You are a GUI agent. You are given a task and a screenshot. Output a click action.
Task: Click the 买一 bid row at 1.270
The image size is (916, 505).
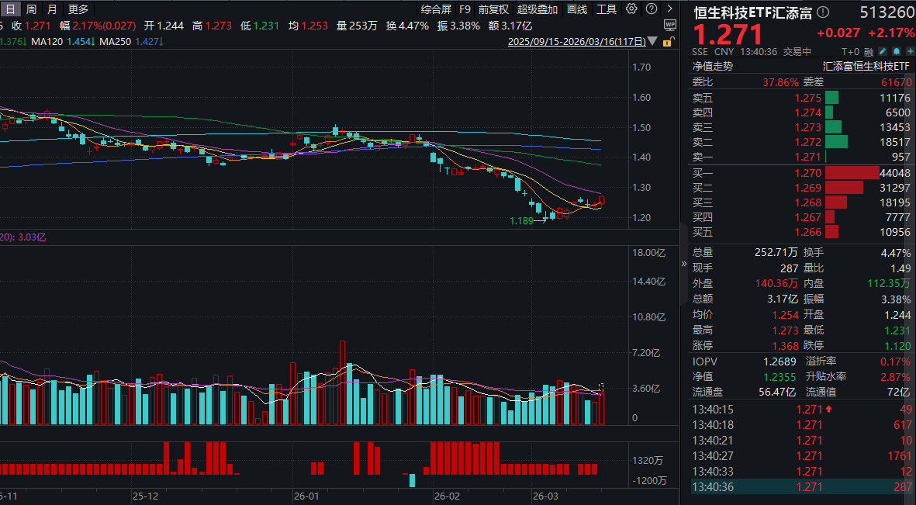(800, 173)
